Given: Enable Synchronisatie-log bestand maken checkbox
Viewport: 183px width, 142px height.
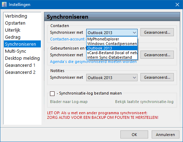Looking at the screenshot, I should pos(52,93).
